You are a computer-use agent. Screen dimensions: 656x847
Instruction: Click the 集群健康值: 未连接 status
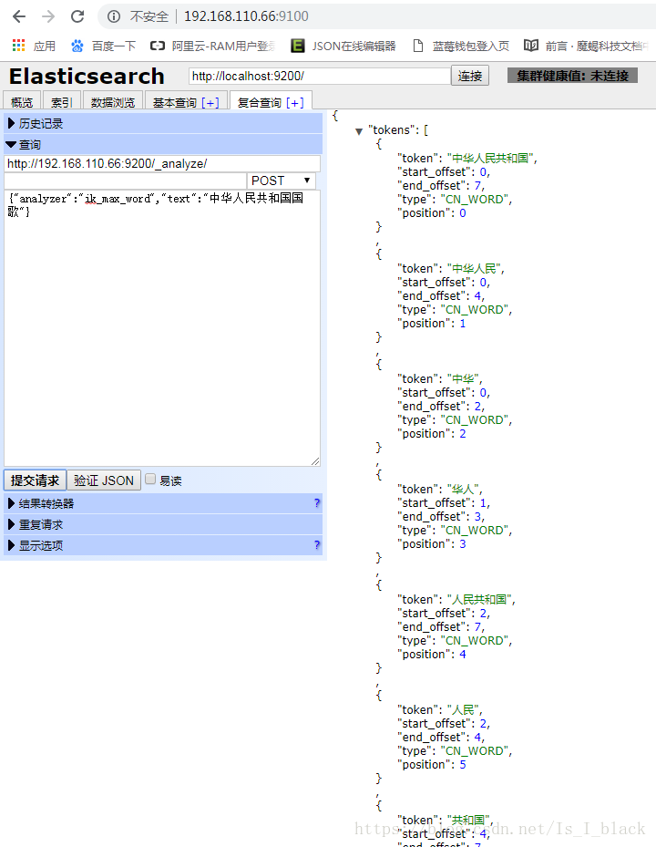point(572,76)
